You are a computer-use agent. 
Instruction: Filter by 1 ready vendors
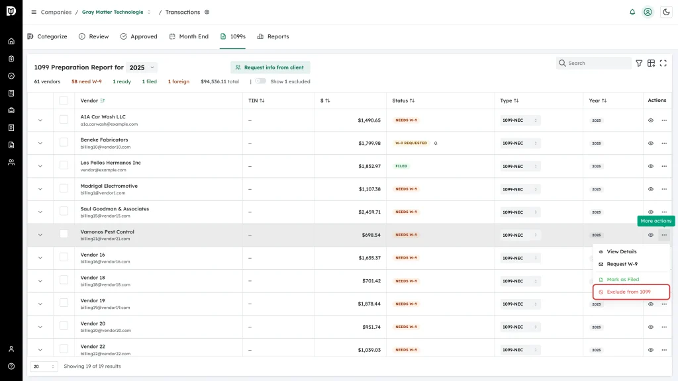[x=122, y=81]
